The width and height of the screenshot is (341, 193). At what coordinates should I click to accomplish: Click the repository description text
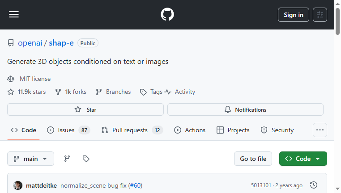[88, 62]
